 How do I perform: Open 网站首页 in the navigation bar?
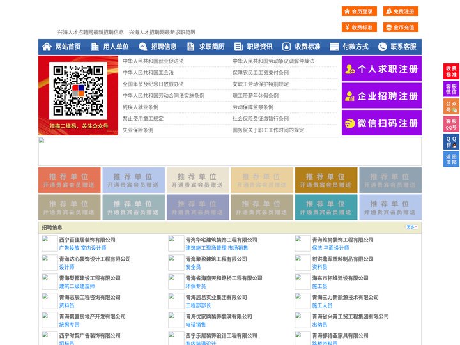point(68,47)
